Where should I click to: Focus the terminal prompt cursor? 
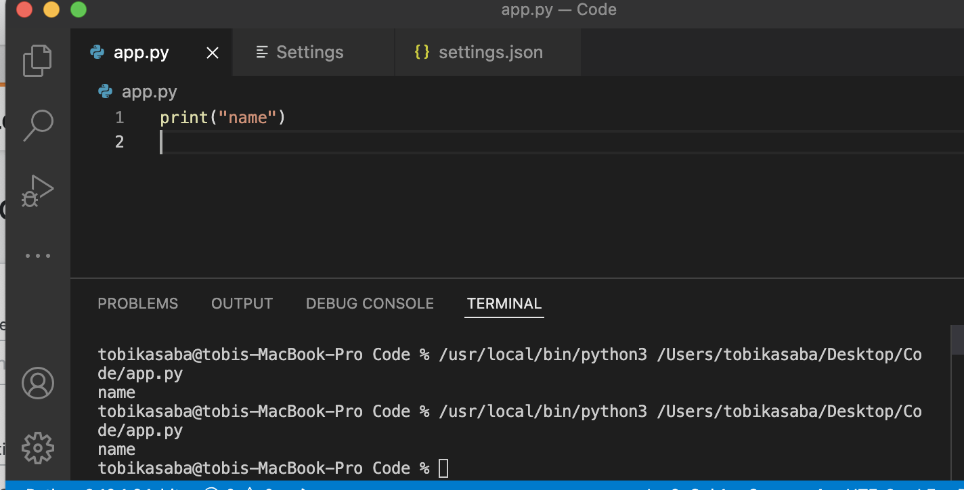[443, 468]
